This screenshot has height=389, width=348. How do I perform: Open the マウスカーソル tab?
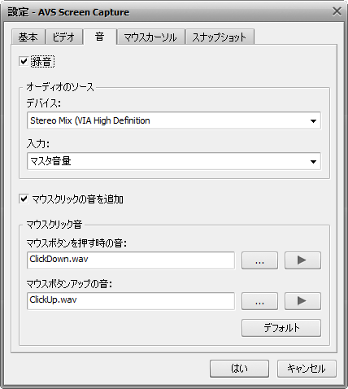[x=150, y=37]
